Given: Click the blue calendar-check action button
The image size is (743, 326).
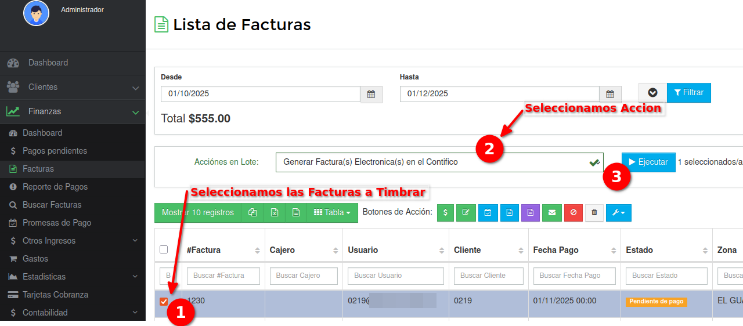Looking at the screenshot, I should click(x=488, y=213).
